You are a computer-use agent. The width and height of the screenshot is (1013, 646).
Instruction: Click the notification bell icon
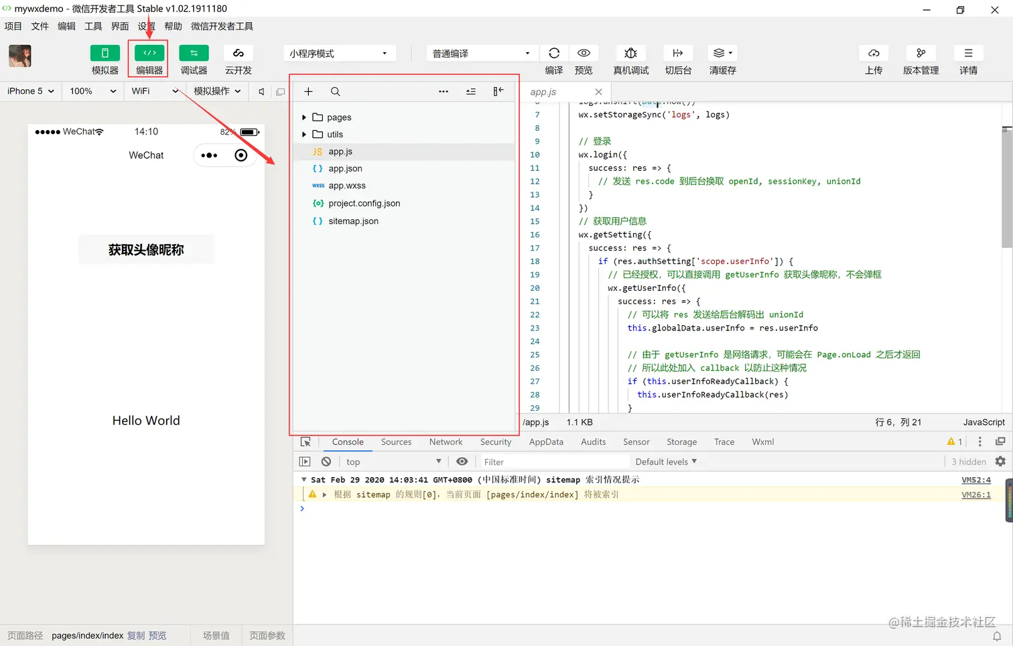(997, 636)
